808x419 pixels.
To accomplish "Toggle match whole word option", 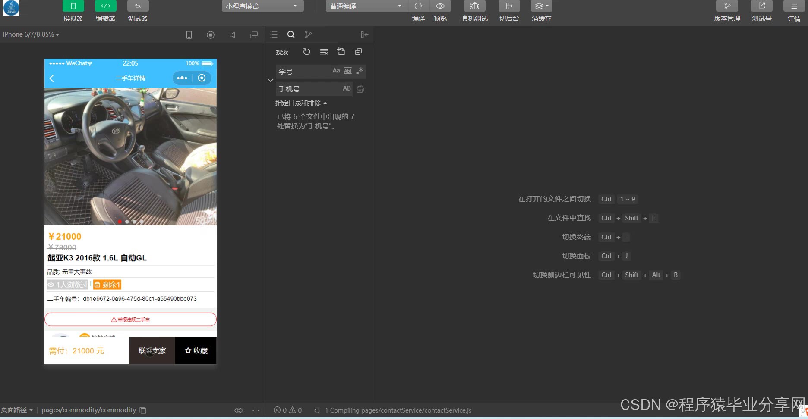I will tap(348, 71).
